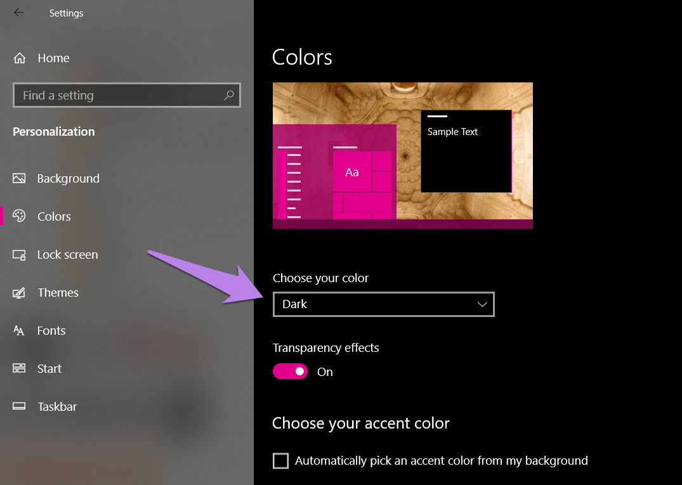Click the search magnifier icon
This screenshot has width=682, height=485.
pyautogui.click(x=229, y=95)
